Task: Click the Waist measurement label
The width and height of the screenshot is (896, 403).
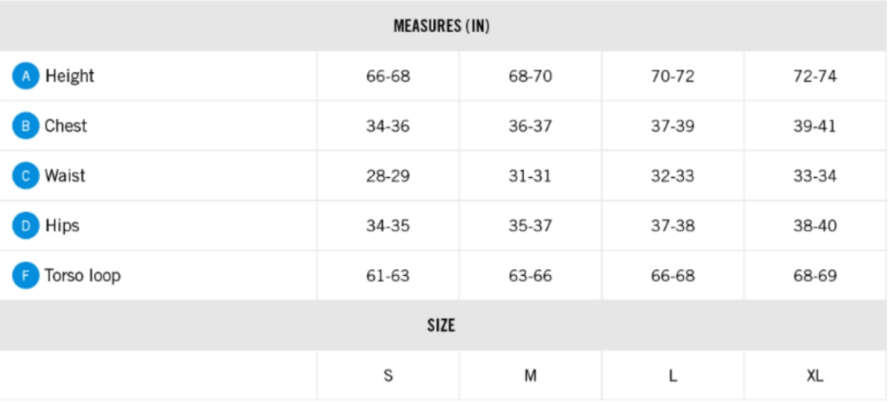Action: pos(65,176)
